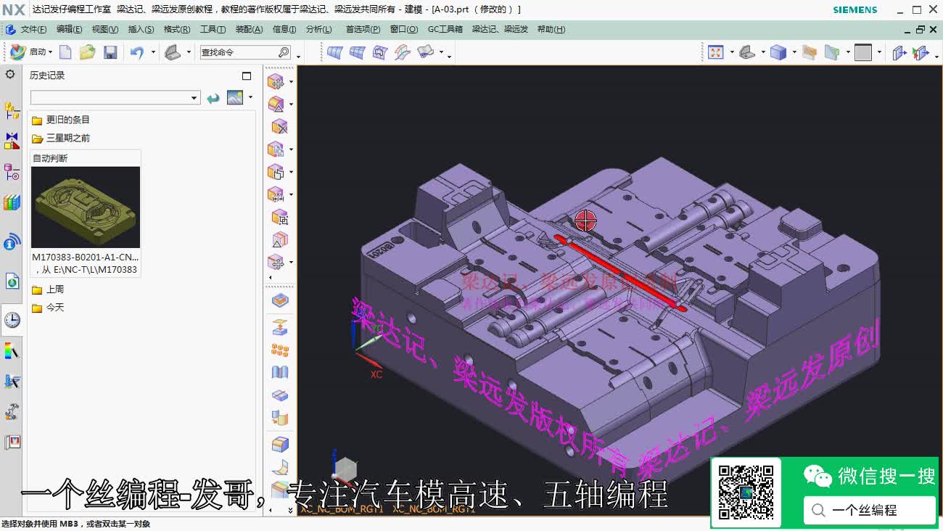The image size is (943, 531).
Task: Click the orange section clipping icon
Action: pyautogui.click(x=810, y=52)
